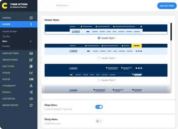Click the Mega Menu label
The width and height of the screenshot is (178, 129).
[x=51, y=105]
